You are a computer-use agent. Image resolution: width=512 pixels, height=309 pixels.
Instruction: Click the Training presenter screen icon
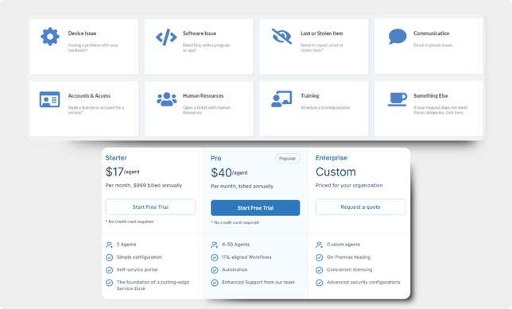281,98
